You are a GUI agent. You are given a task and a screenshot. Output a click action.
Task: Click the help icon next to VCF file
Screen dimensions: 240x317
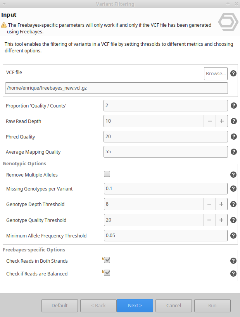click(x=233, y=73)
